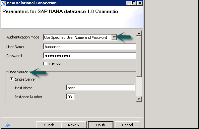
Task: Click the Authentication Mode label
Action: 23,37
